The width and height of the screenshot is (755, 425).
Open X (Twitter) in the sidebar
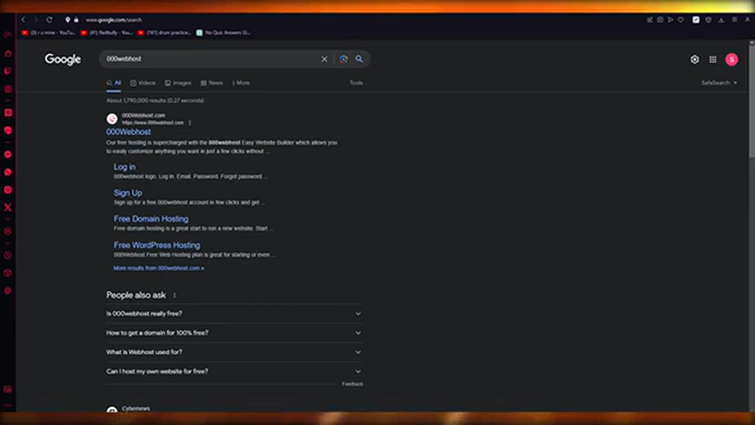pos(8,207)
